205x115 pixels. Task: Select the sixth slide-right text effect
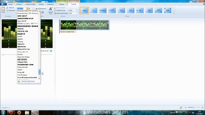(x=131, y=11)
